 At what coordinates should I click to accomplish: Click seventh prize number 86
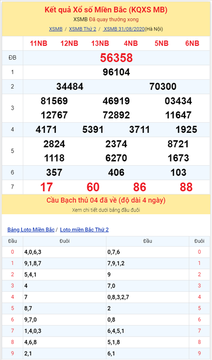coord(140,187)
